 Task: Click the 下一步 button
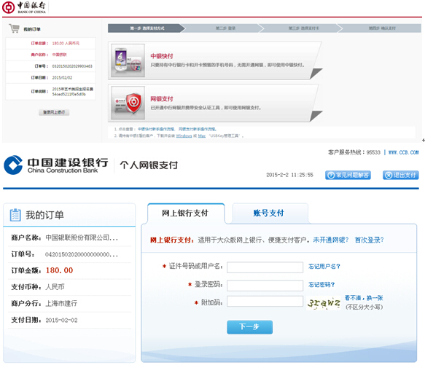click(x=249, y=327)
